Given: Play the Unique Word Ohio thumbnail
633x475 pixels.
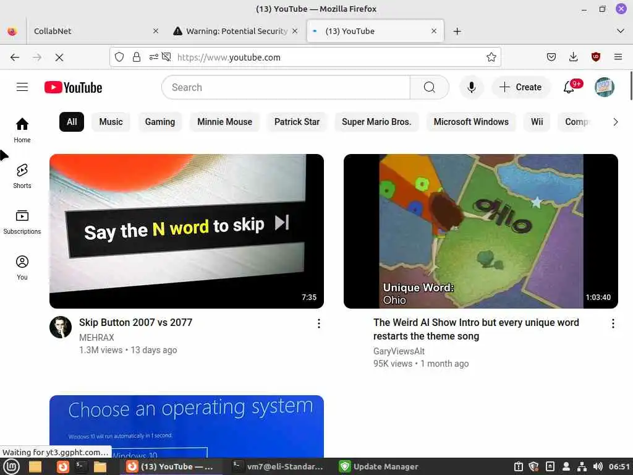Looking at the screenshot, I should [481, 231].
